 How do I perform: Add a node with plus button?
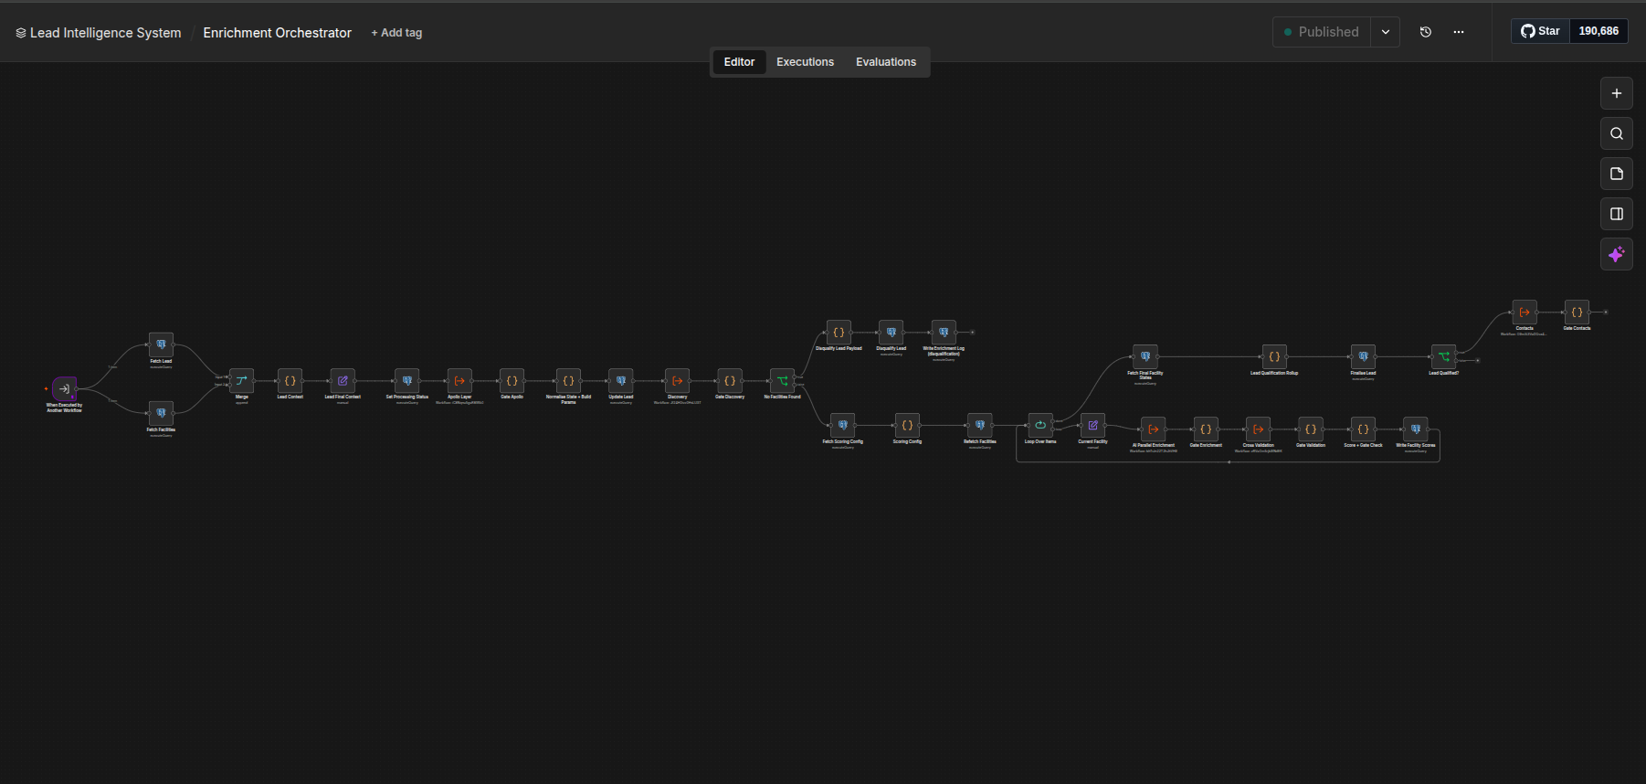(x=1617, y=93)
